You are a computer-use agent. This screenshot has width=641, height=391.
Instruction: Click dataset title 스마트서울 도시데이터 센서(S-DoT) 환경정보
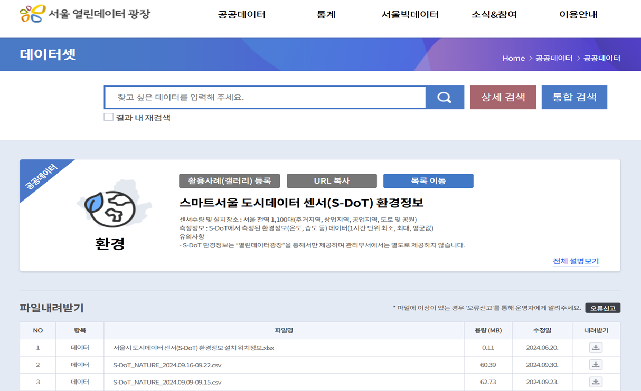pyautogui.click(x=301, y=203)
